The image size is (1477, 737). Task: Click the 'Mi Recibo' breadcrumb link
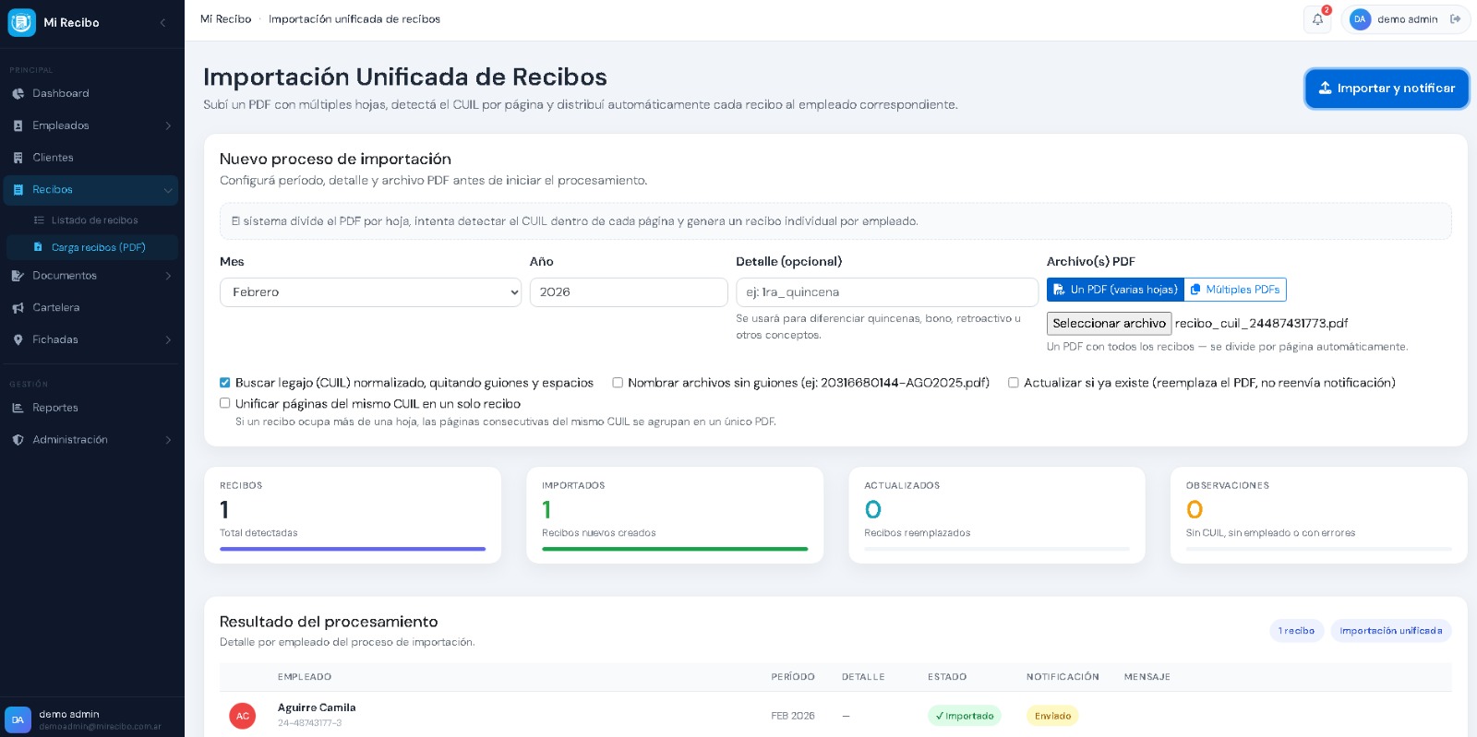pyautogui.click(x=226, y=19)
